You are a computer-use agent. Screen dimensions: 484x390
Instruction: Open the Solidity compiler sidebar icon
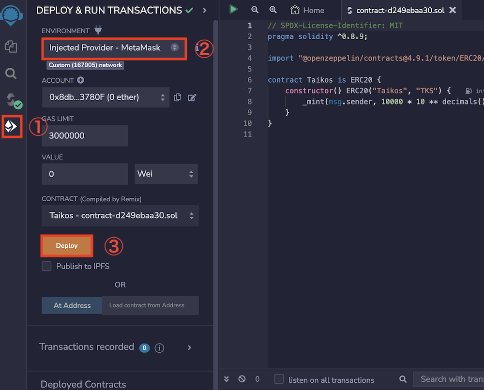click(11, 100)
